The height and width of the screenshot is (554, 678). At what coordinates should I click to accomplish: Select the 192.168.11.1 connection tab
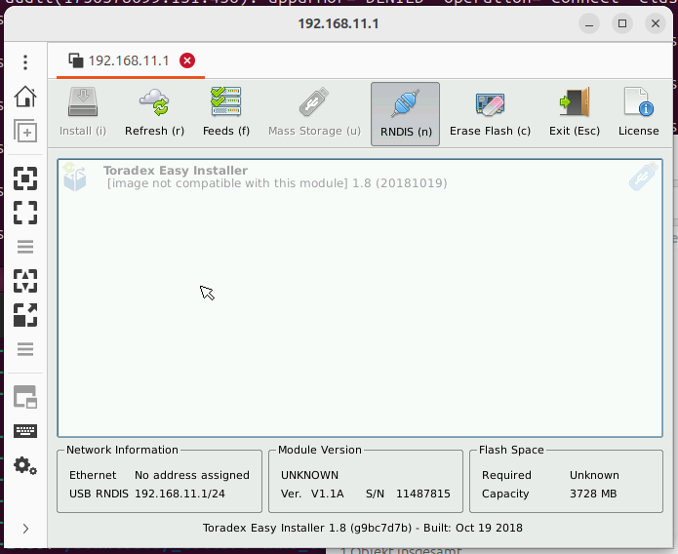pyautogui.click(x=119, y=60)
